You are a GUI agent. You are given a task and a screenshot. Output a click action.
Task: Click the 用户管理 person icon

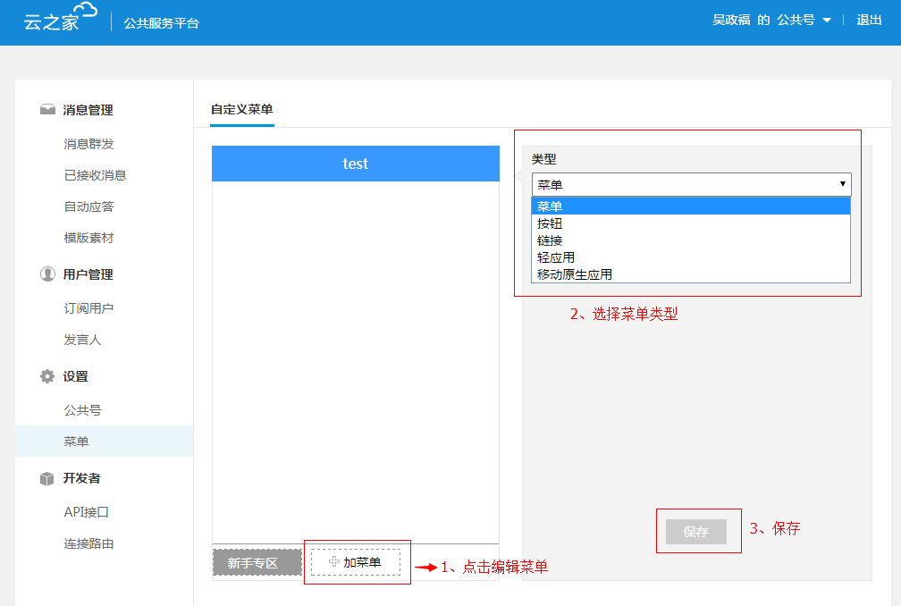point(48,274)
